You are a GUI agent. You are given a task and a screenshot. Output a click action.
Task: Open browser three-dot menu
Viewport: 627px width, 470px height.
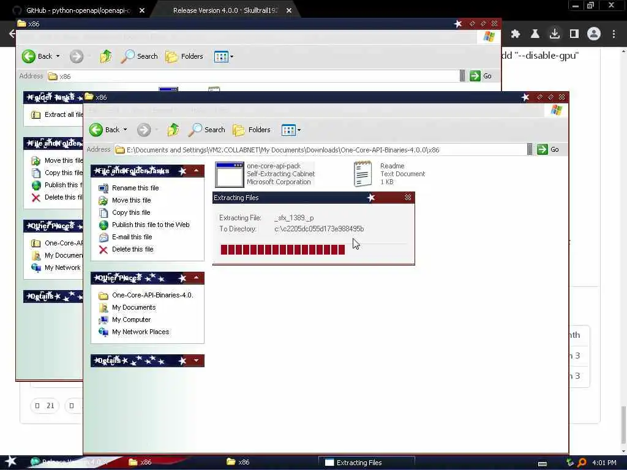(614, 34)
